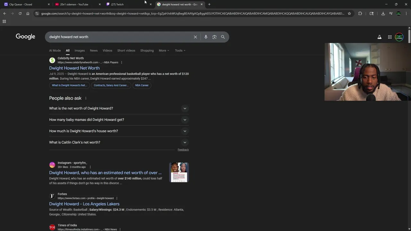Expand 'What is Caitlin Clark's net worth?'

(119, 142)
